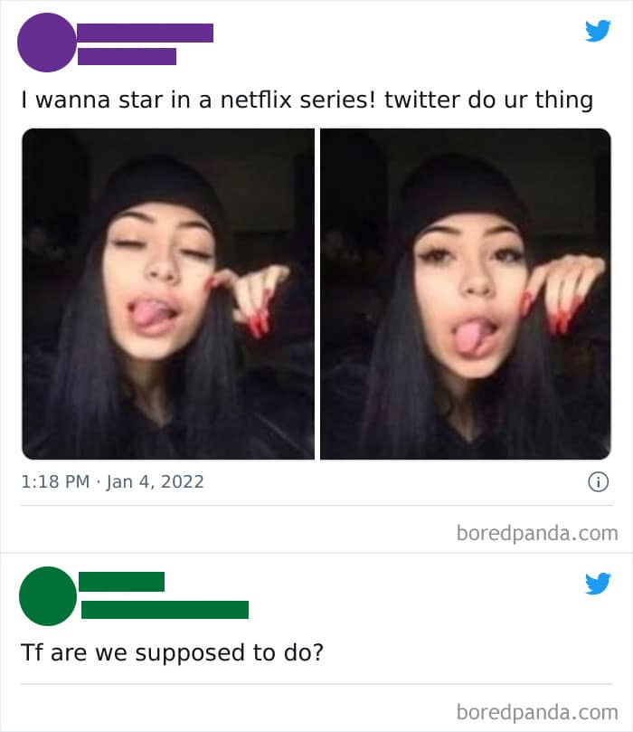633x732 pixels.
Task: Click the divider line below the reply text
Action: (316, 684)
